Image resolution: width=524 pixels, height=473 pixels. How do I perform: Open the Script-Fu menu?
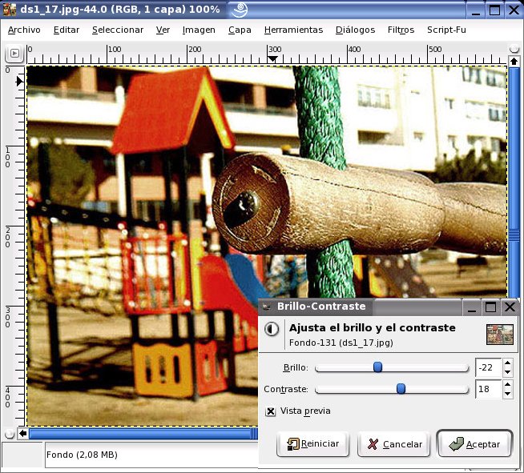[446, 30]
